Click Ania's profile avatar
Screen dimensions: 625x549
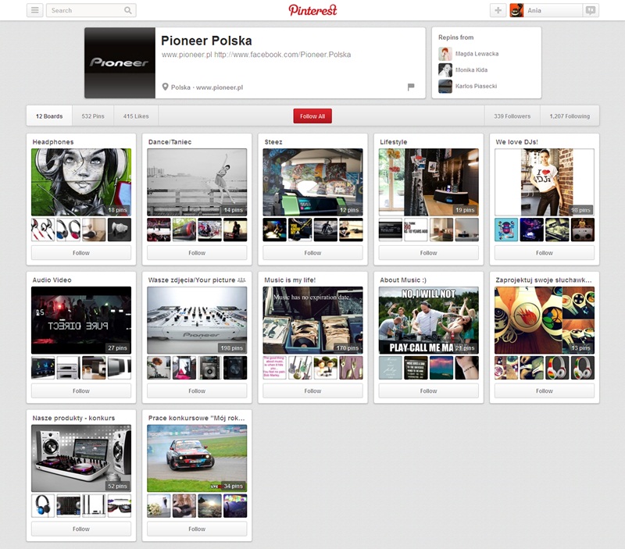516,10
